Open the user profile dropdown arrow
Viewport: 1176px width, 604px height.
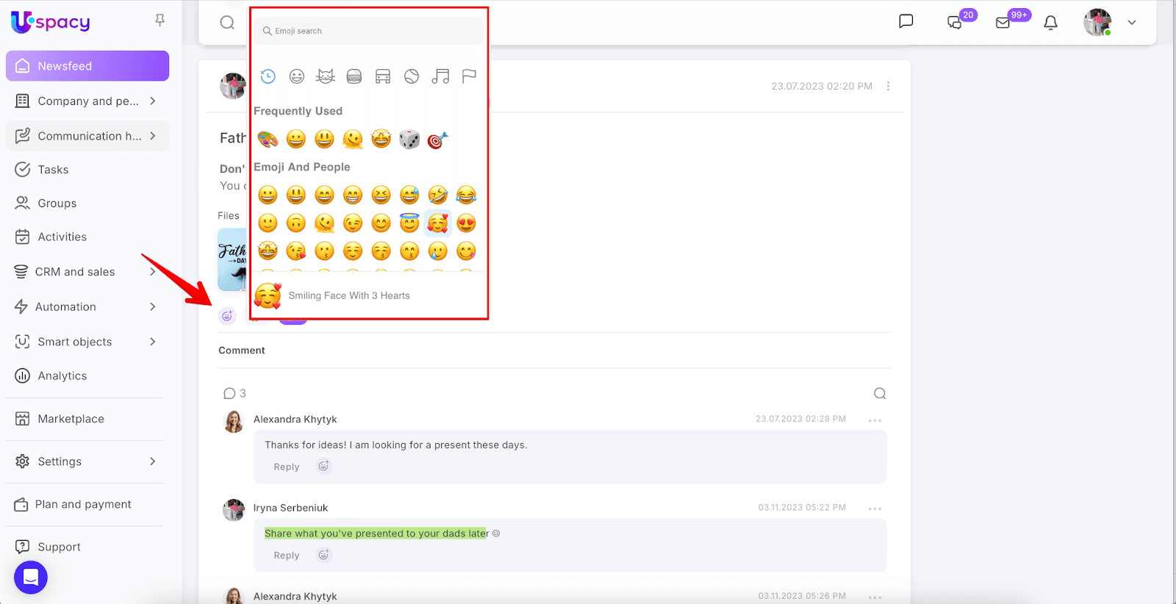(1132, 23)
